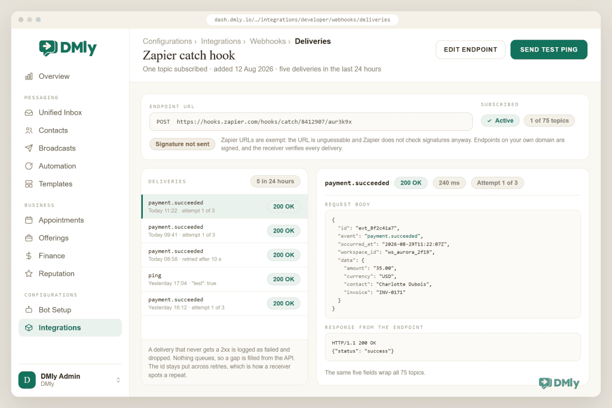The height and width of the screenshot is (408, 612).
Task: Click the Templates layout icon
Action: 29,184
